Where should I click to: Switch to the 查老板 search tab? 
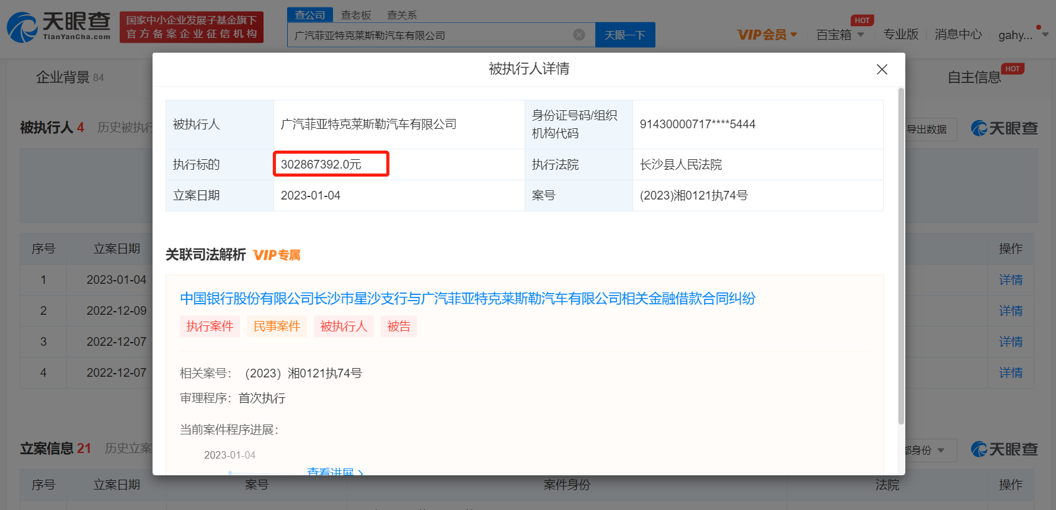coord(356,15)
